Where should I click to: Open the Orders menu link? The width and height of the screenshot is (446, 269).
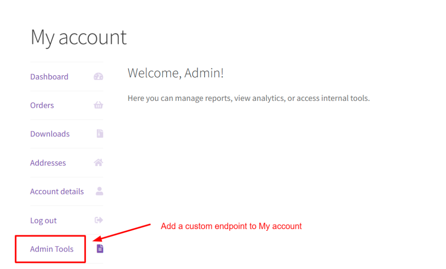[42, 106]
